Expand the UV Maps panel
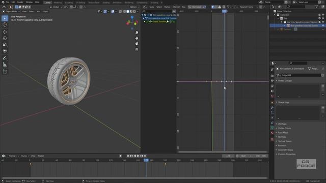The height and width of the screenshot is (183, 326). tap(282, 124)
